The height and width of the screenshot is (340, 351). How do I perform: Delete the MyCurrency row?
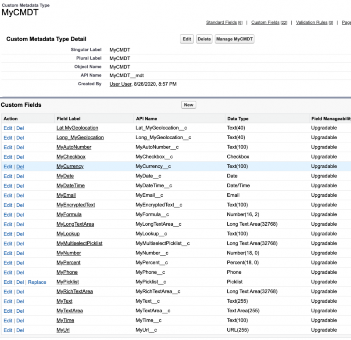click(20, 167)
